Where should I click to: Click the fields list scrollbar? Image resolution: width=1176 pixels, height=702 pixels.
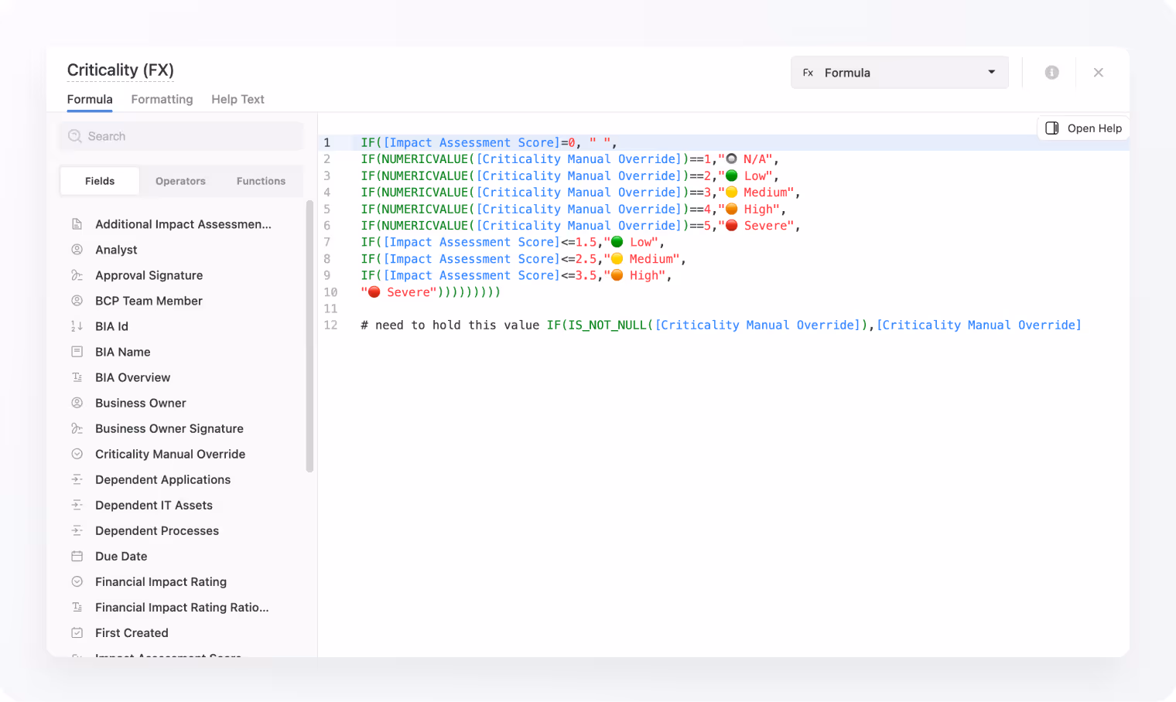(x=309, y=336)
